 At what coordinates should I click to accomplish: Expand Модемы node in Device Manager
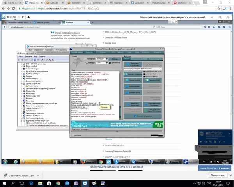(21, 99)
